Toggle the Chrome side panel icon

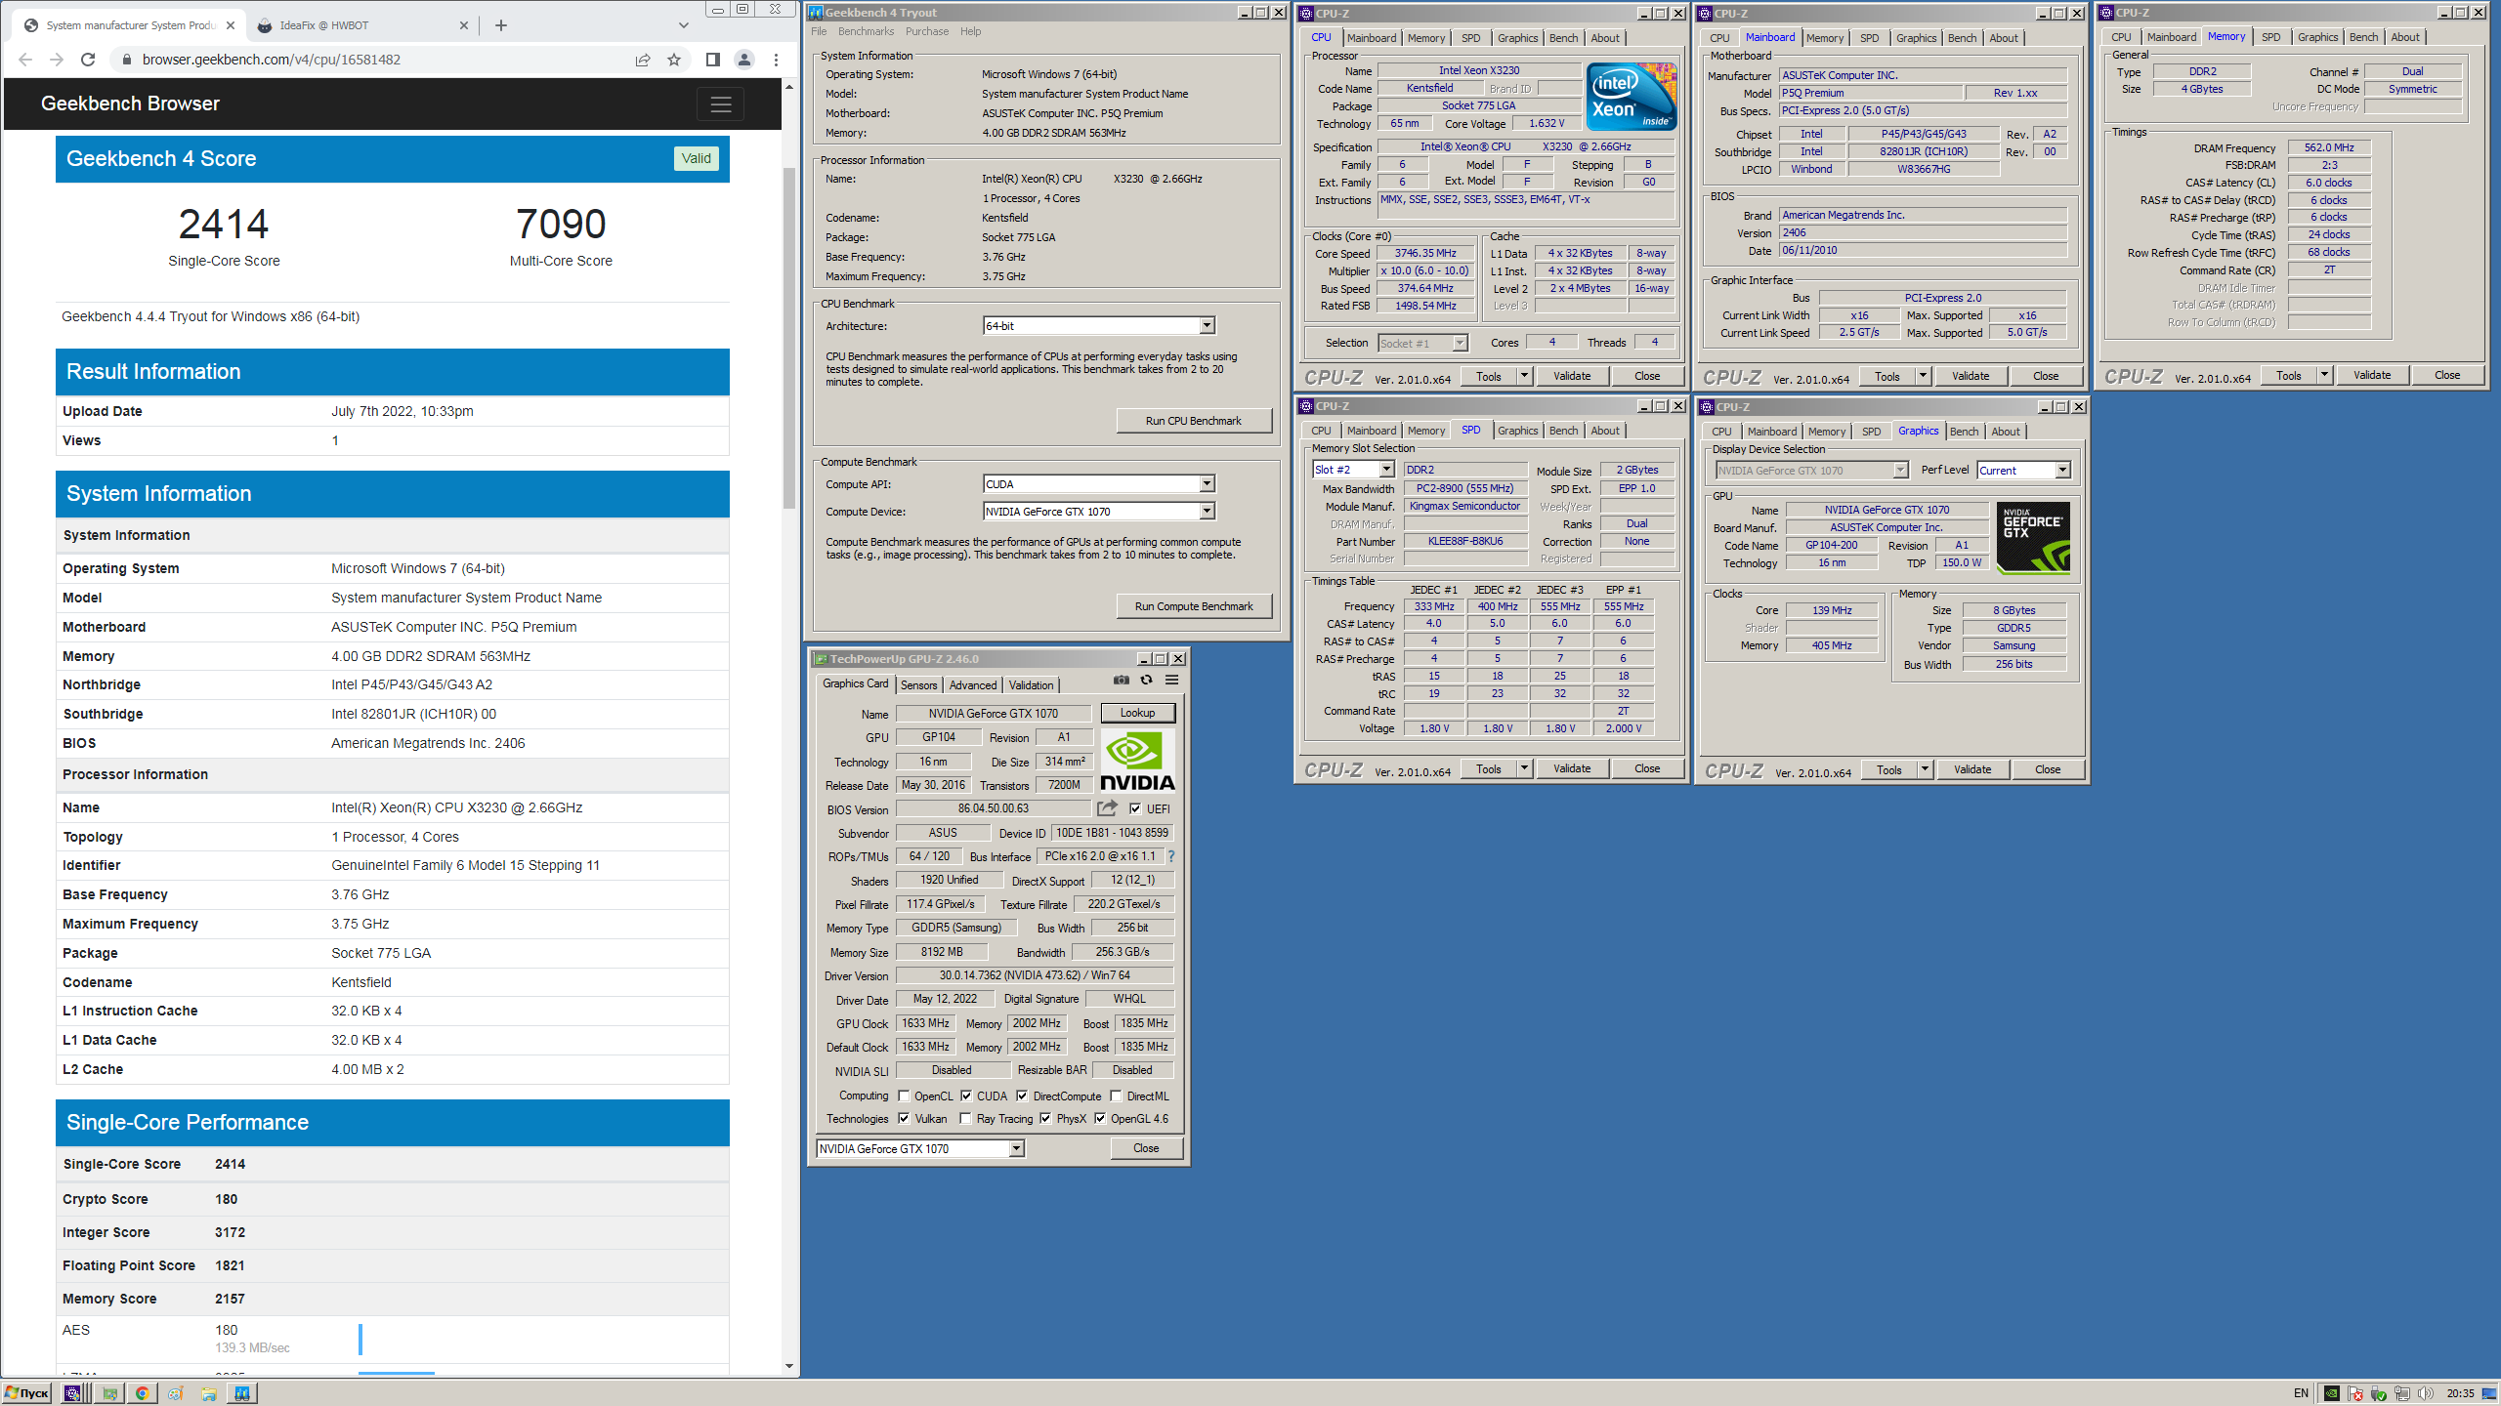tap(713, 60)
